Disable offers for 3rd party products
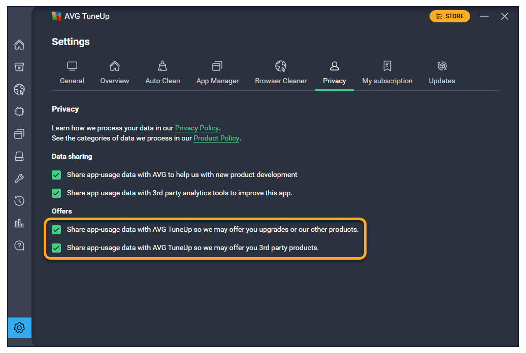This screenshot has width=526, height=353. (56, 248)
